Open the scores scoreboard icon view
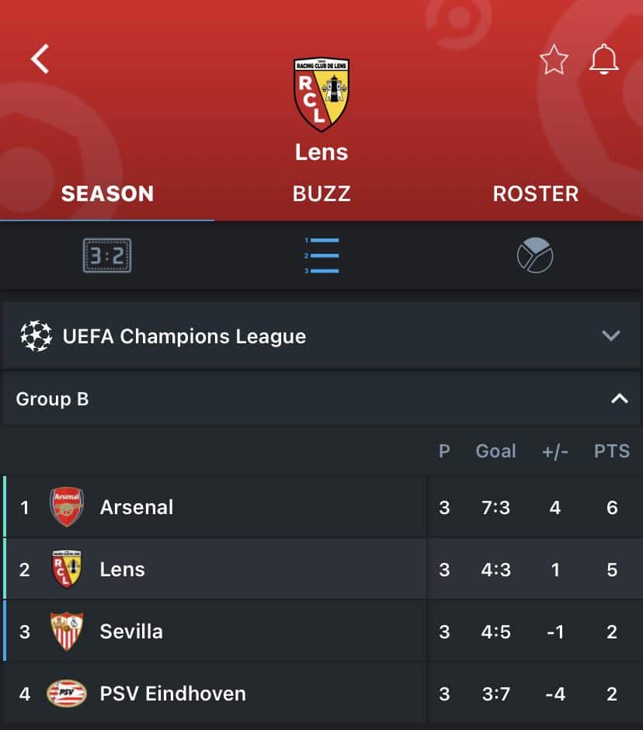 107,255
